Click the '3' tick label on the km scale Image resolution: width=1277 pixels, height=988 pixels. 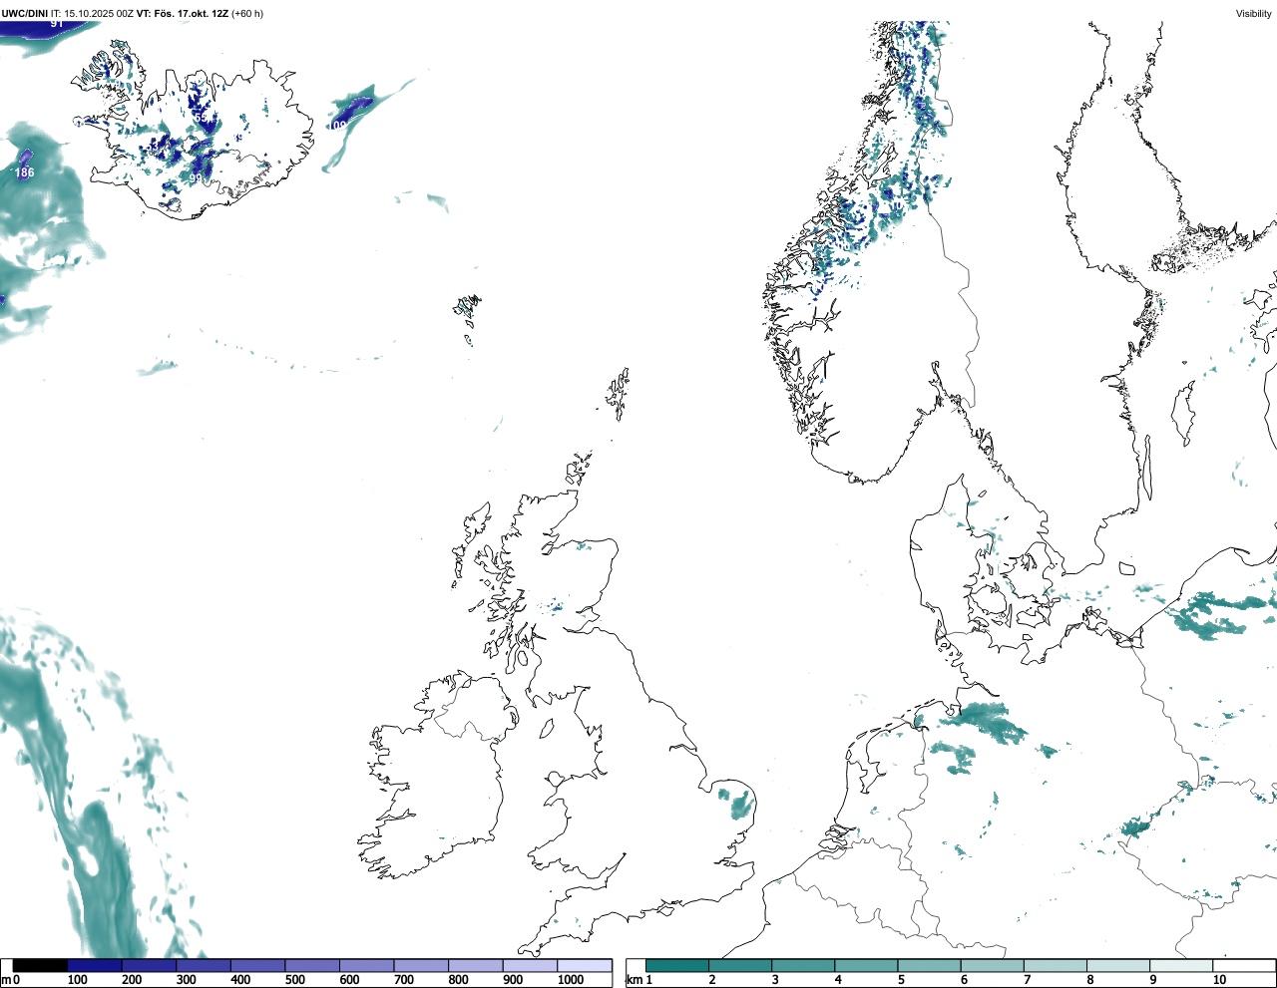pos(775,979)
